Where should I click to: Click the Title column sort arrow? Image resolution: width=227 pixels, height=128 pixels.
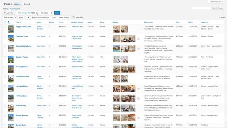20,22
